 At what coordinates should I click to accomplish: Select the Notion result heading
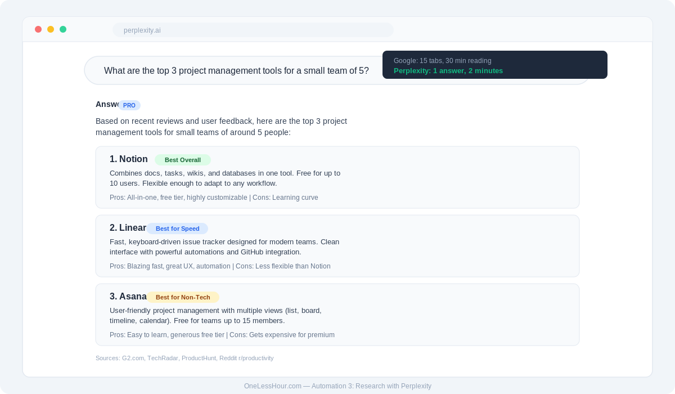(129, 159)
